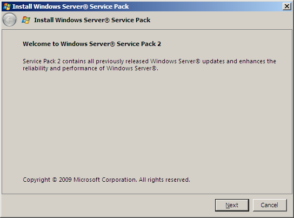
Task: Click the empty title bar area near Close
Action: [206, 6]
